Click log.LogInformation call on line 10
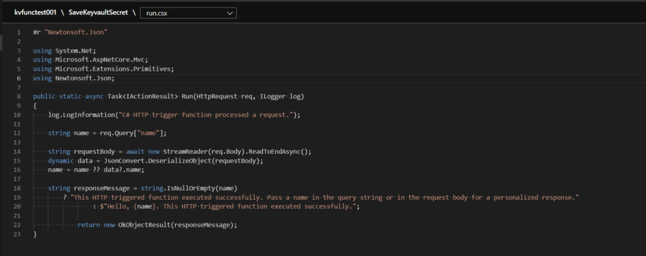 click(x=81, y=115)
